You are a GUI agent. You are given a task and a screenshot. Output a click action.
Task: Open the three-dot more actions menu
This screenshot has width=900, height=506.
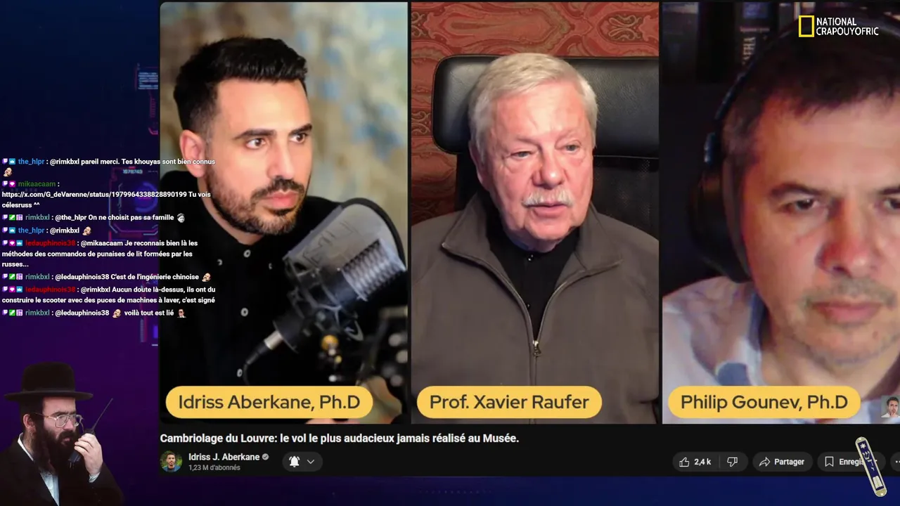(896, 462)
